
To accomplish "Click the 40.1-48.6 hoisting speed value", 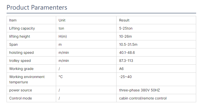I will tap(127, 53).
